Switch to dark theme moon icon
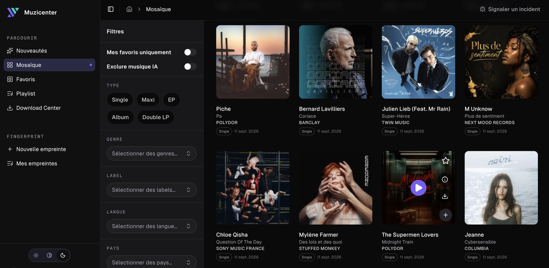Screen dimensions: 549x268 pos(63,255)
